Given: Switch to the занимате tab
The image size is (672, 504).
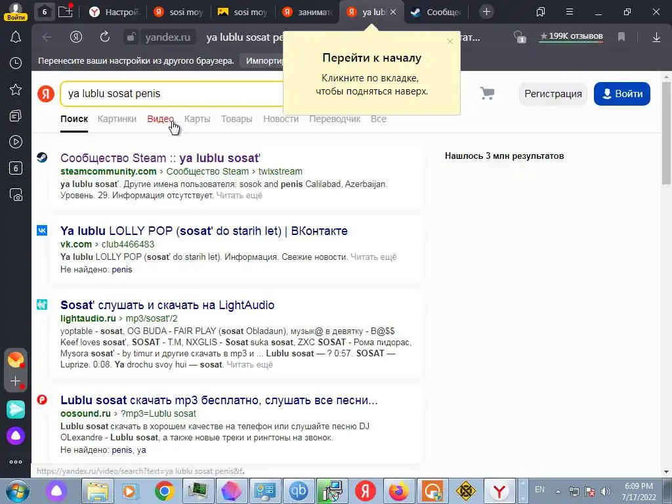Looking at the screenshot, I should click(x=308, y=12).
